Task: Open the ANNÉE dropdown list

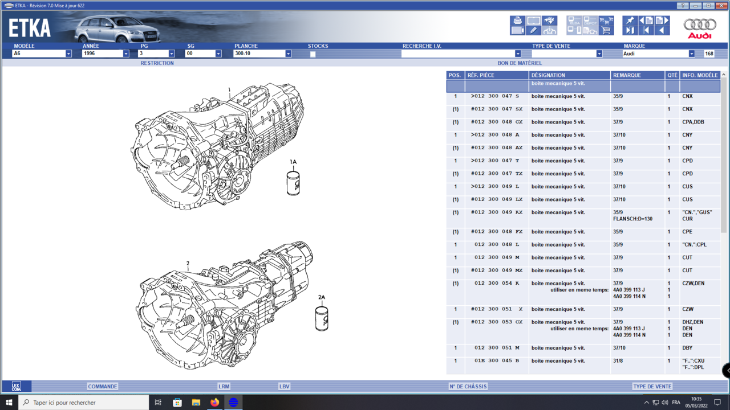Action: 126,54
